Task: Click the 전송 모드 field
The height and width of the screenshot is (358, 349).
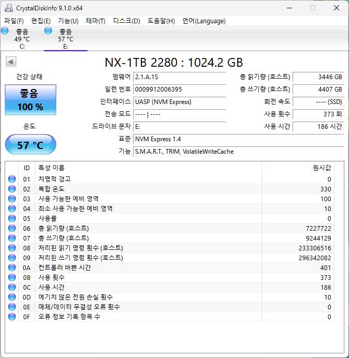Action: [x=179, y=114]
